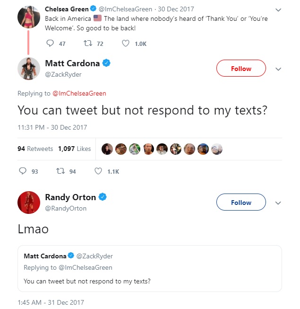Open more options chevron on Chelsea Green's tweet
Viewport: 300px width, 309px height.
click(278, 9)
